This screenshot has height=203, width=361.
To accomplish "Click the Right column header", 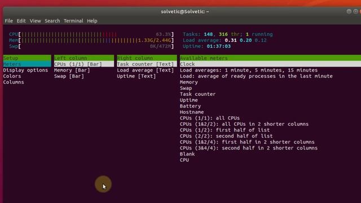I will (x=147, y=58).
